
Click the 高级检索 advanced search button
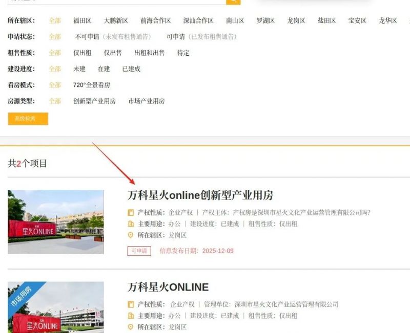click(28, 119)
